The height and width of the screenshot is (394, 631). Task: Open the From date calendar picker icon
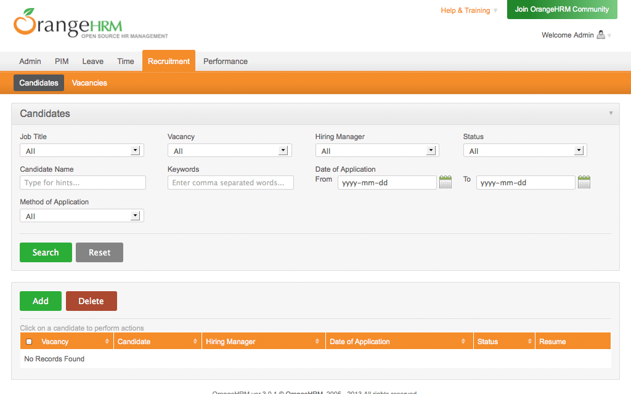click(x=446, y=182)
